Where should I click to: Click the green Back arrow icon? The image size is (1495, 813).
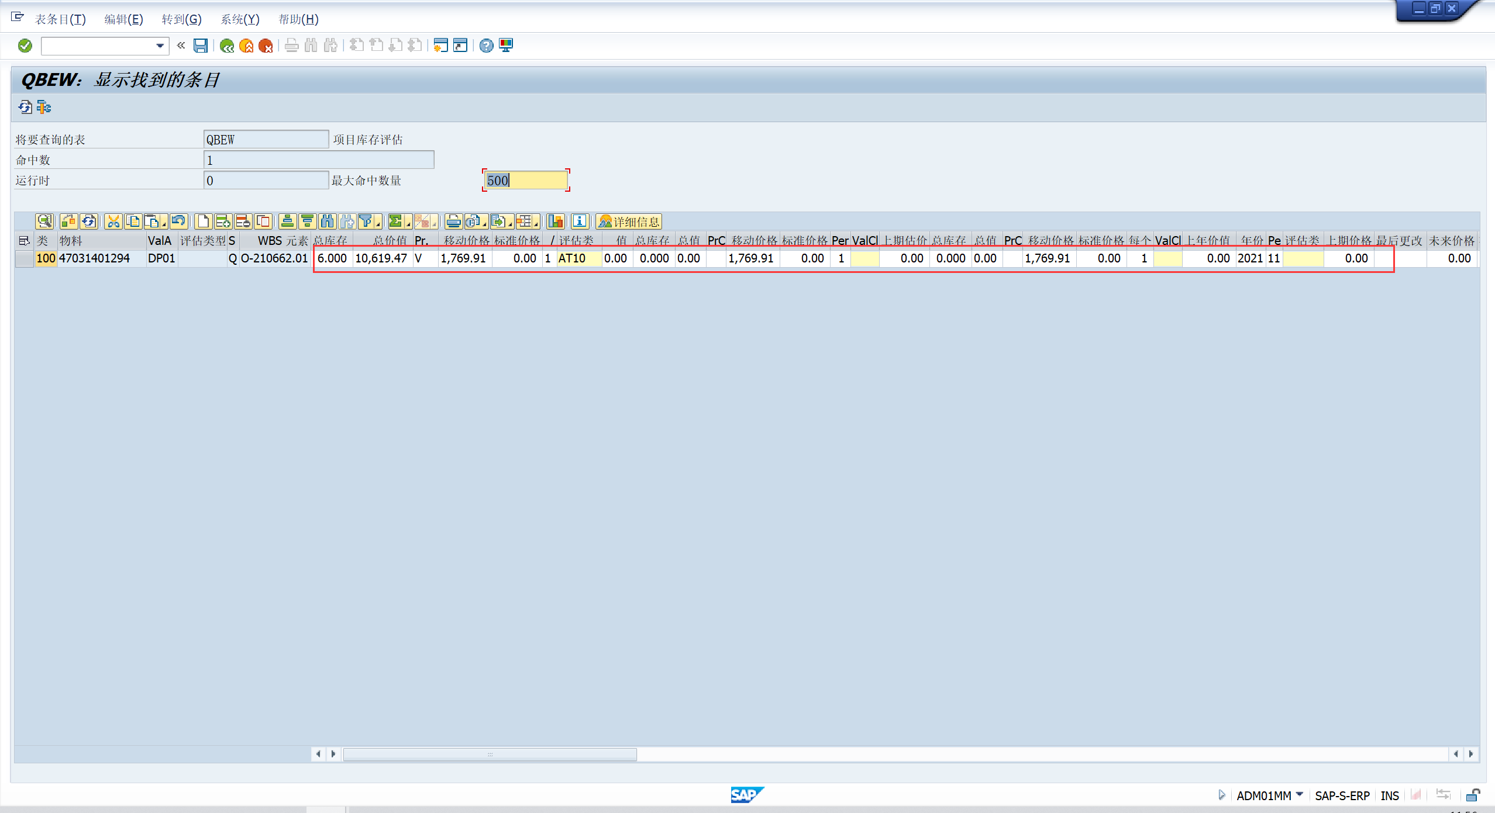[227, 46]
